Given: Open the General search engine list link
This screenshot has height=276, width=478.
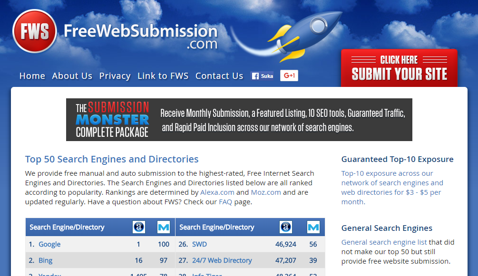Looking at the screenshot, I should tap(384, 242).
